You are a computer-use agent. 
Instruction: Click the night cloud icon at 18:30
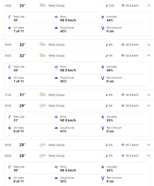43,105
